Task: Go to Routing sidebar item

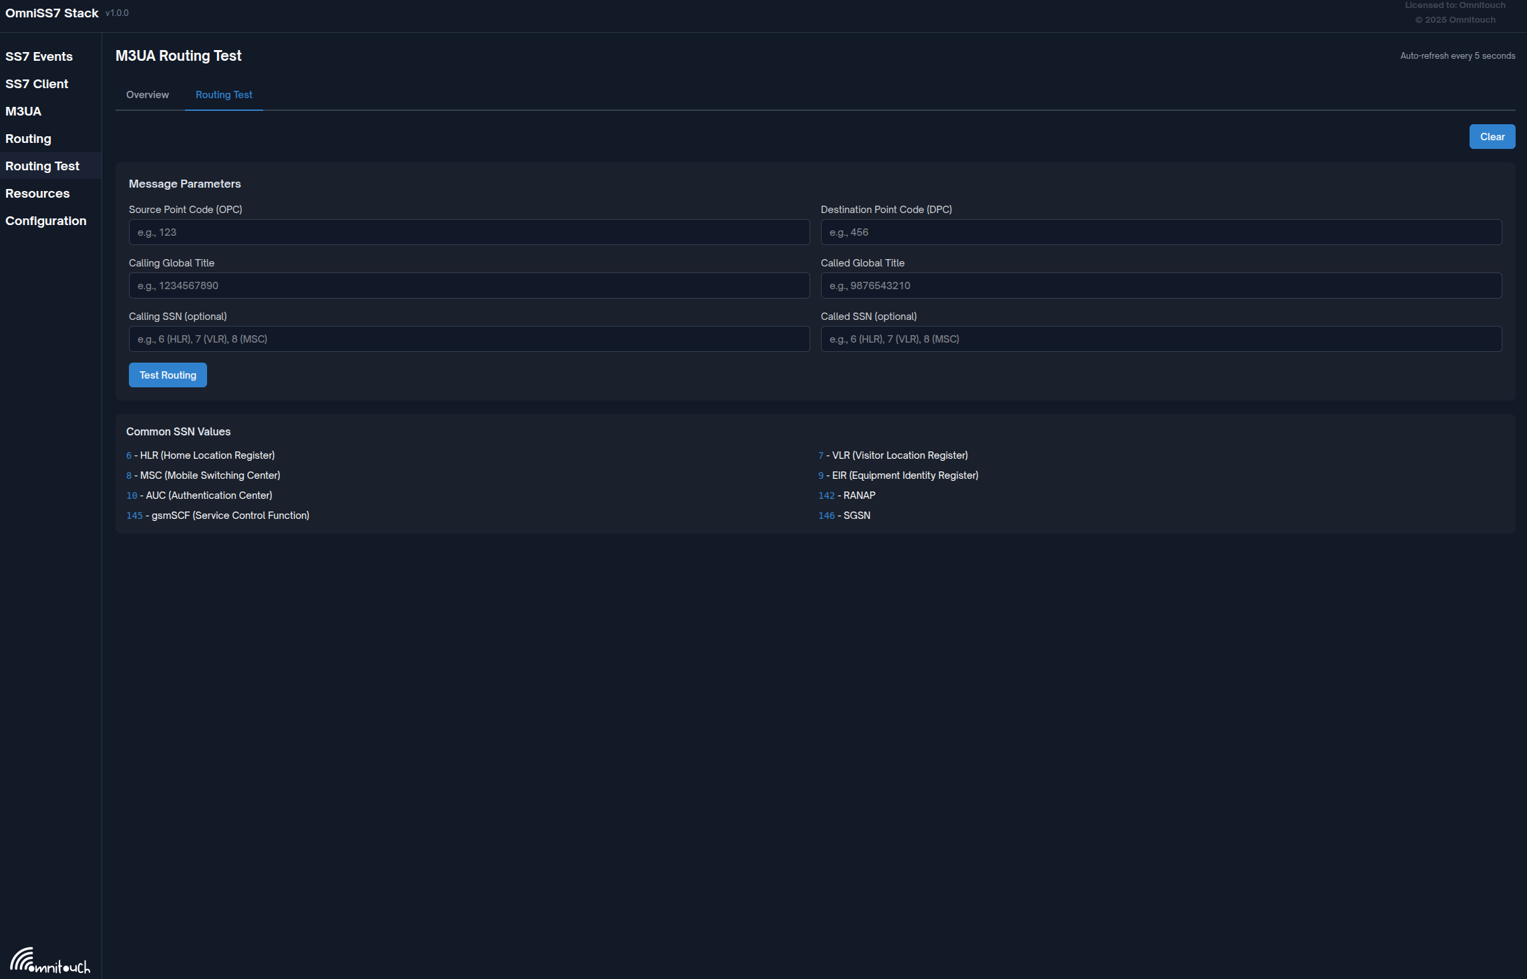Action: (x=28, y=139)
